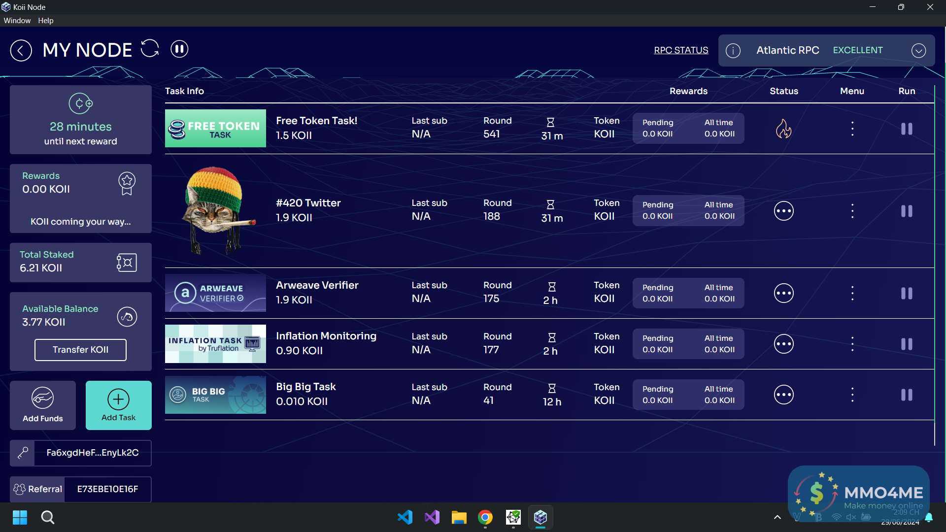This screenshot has width=946, height=532.
Task: Click the RPC info icon
Action: 733,51
